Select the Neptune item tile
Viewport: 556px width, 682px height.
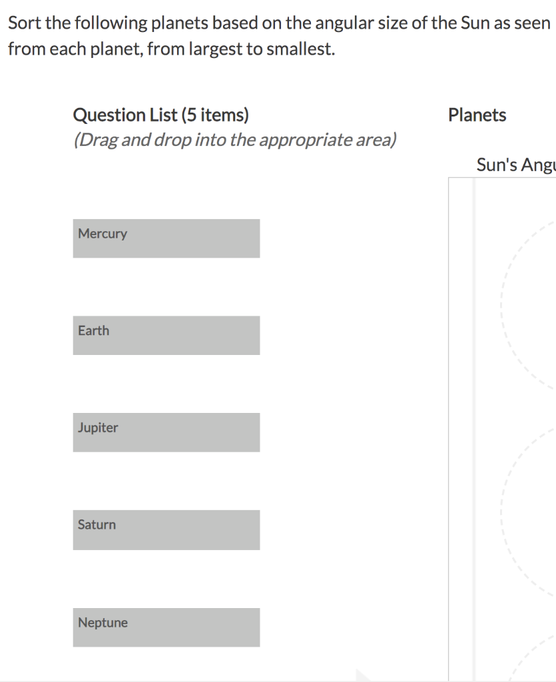click(x=166, y=627)
